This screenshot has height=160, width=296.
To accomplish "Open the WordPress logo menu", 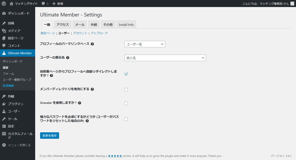I will (4, 4).
